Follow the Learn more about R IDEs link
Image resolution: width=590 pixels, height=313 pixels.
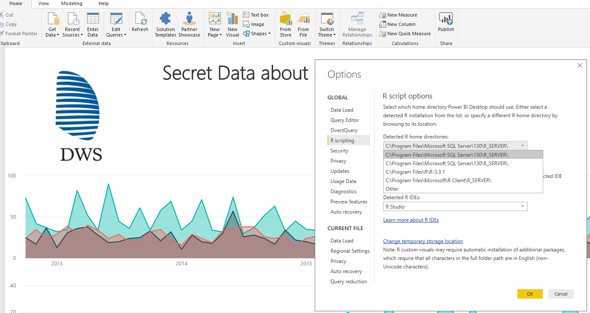[x=411, y=220]
